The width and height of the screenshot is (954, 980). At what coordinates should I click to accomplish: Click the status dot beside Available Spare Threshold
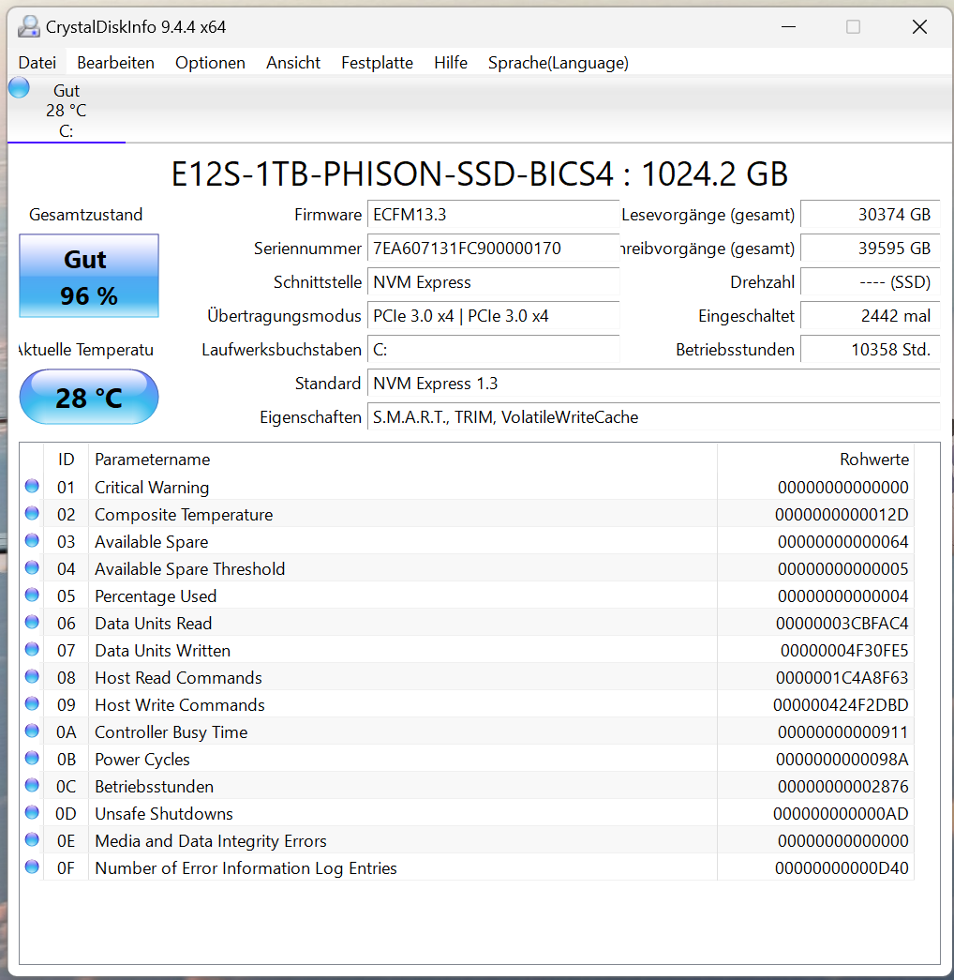point(32,568)
